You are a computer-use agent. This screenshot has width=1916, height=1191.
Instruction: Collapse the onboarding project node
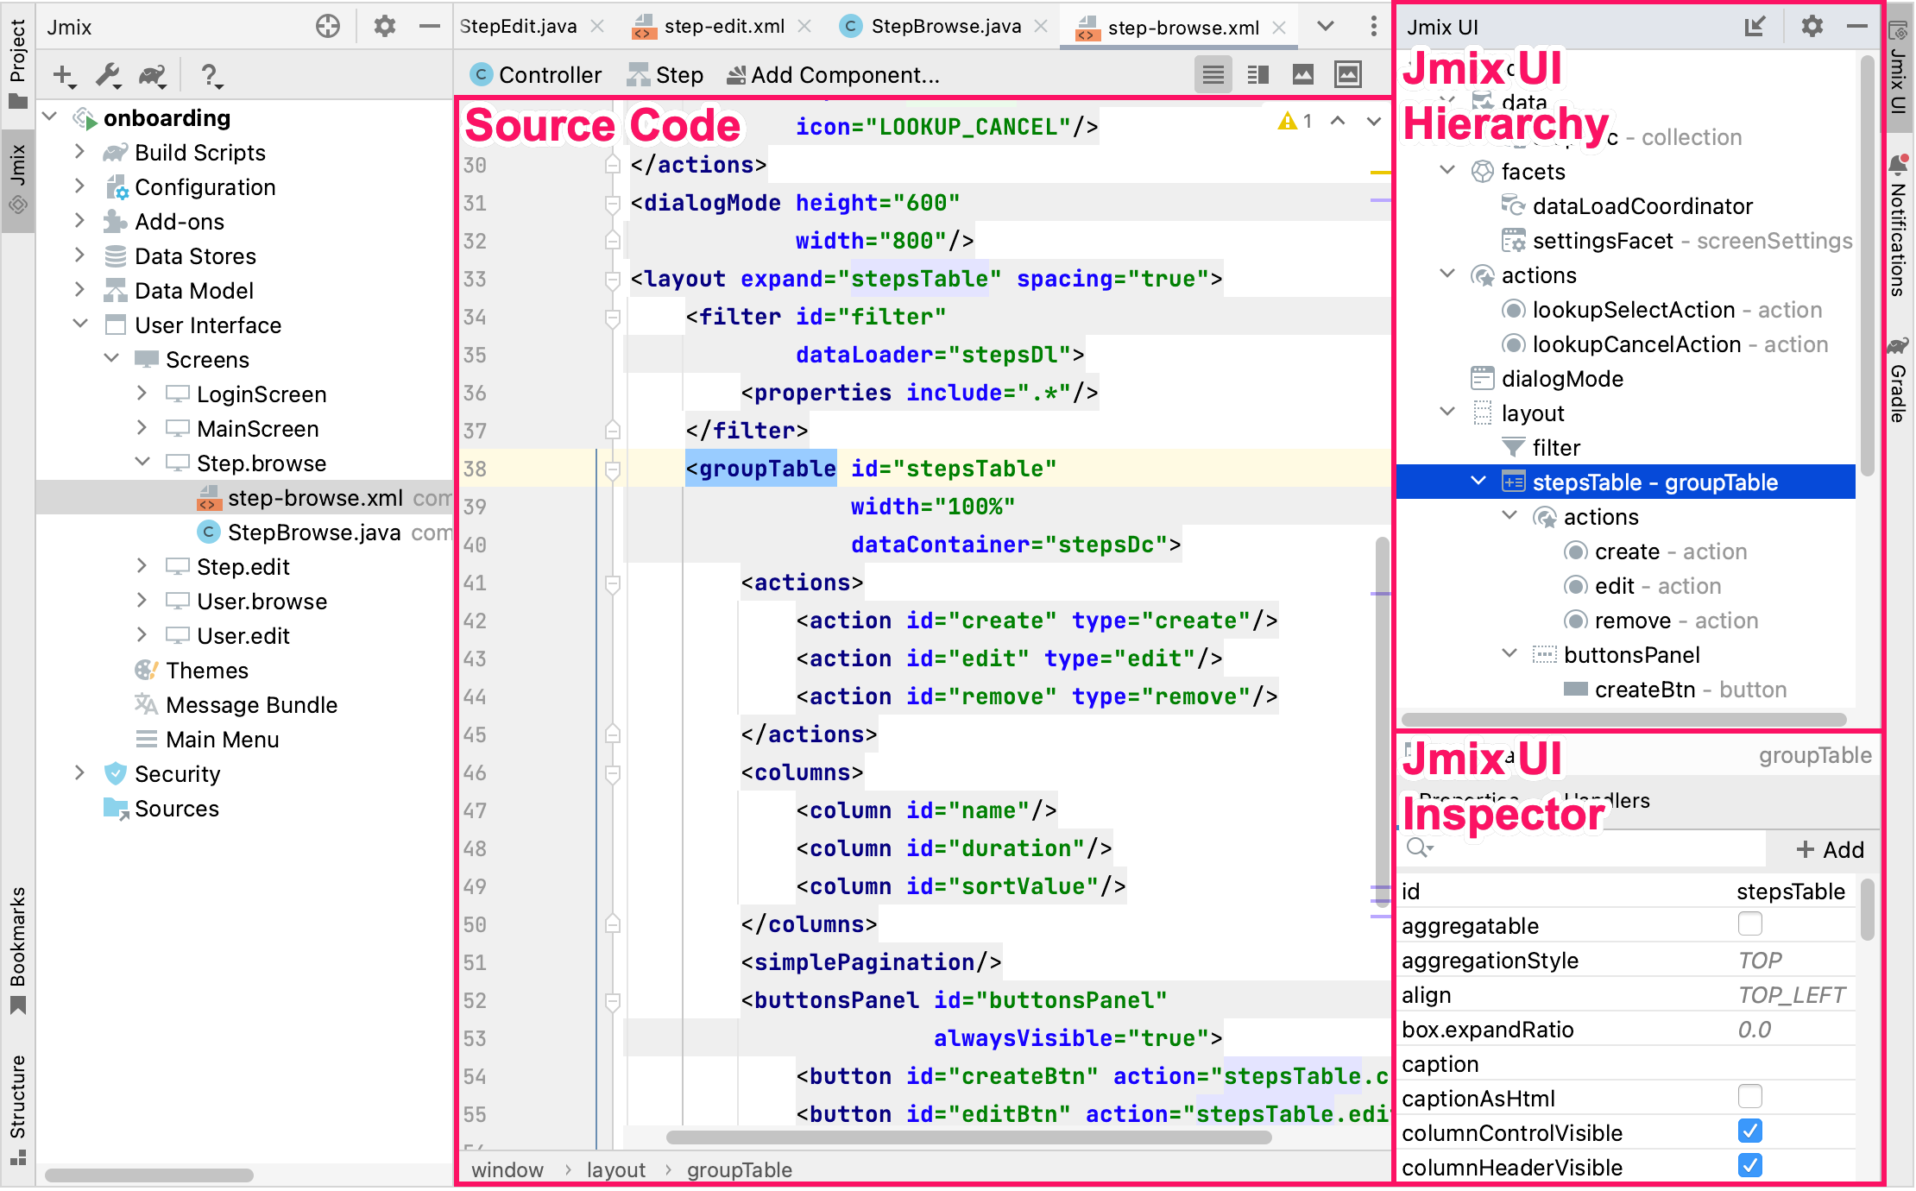tap(50, 117)
